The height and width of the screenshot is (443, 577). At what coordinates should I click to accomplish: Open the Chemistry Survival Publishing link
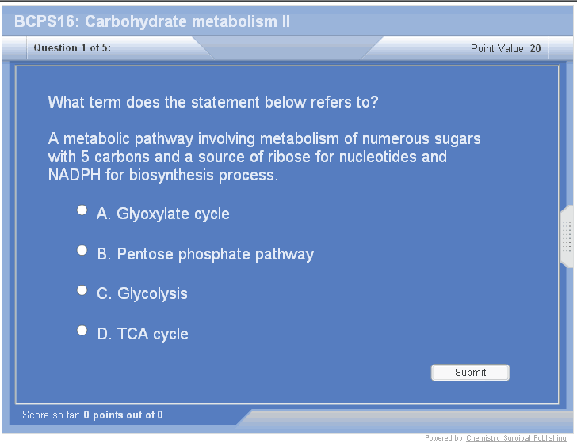pos(516,438)
